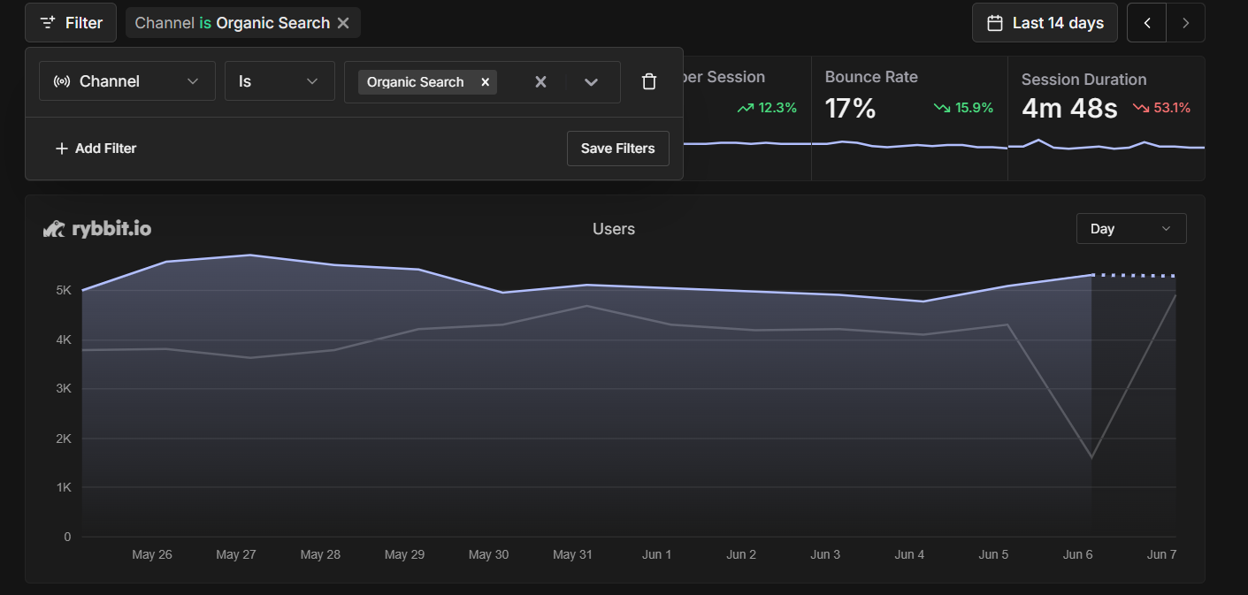Click the Filter button with funnel icon
Screen dimensions: 1248x595
71,23
